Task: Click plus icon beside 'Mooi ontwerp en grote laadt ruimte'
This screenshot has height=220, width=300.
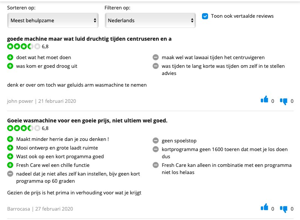Action: click(10, 148)
